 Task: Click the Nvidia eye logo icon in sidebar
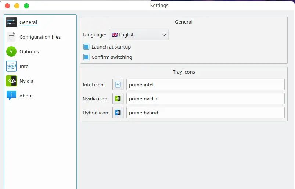pos(11,81)
